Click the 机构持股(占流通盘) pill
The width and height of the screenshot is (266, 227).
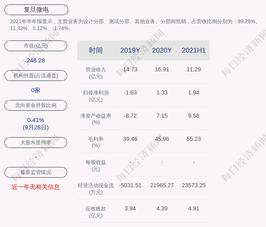pyautogui.click(x=36, y=76)
